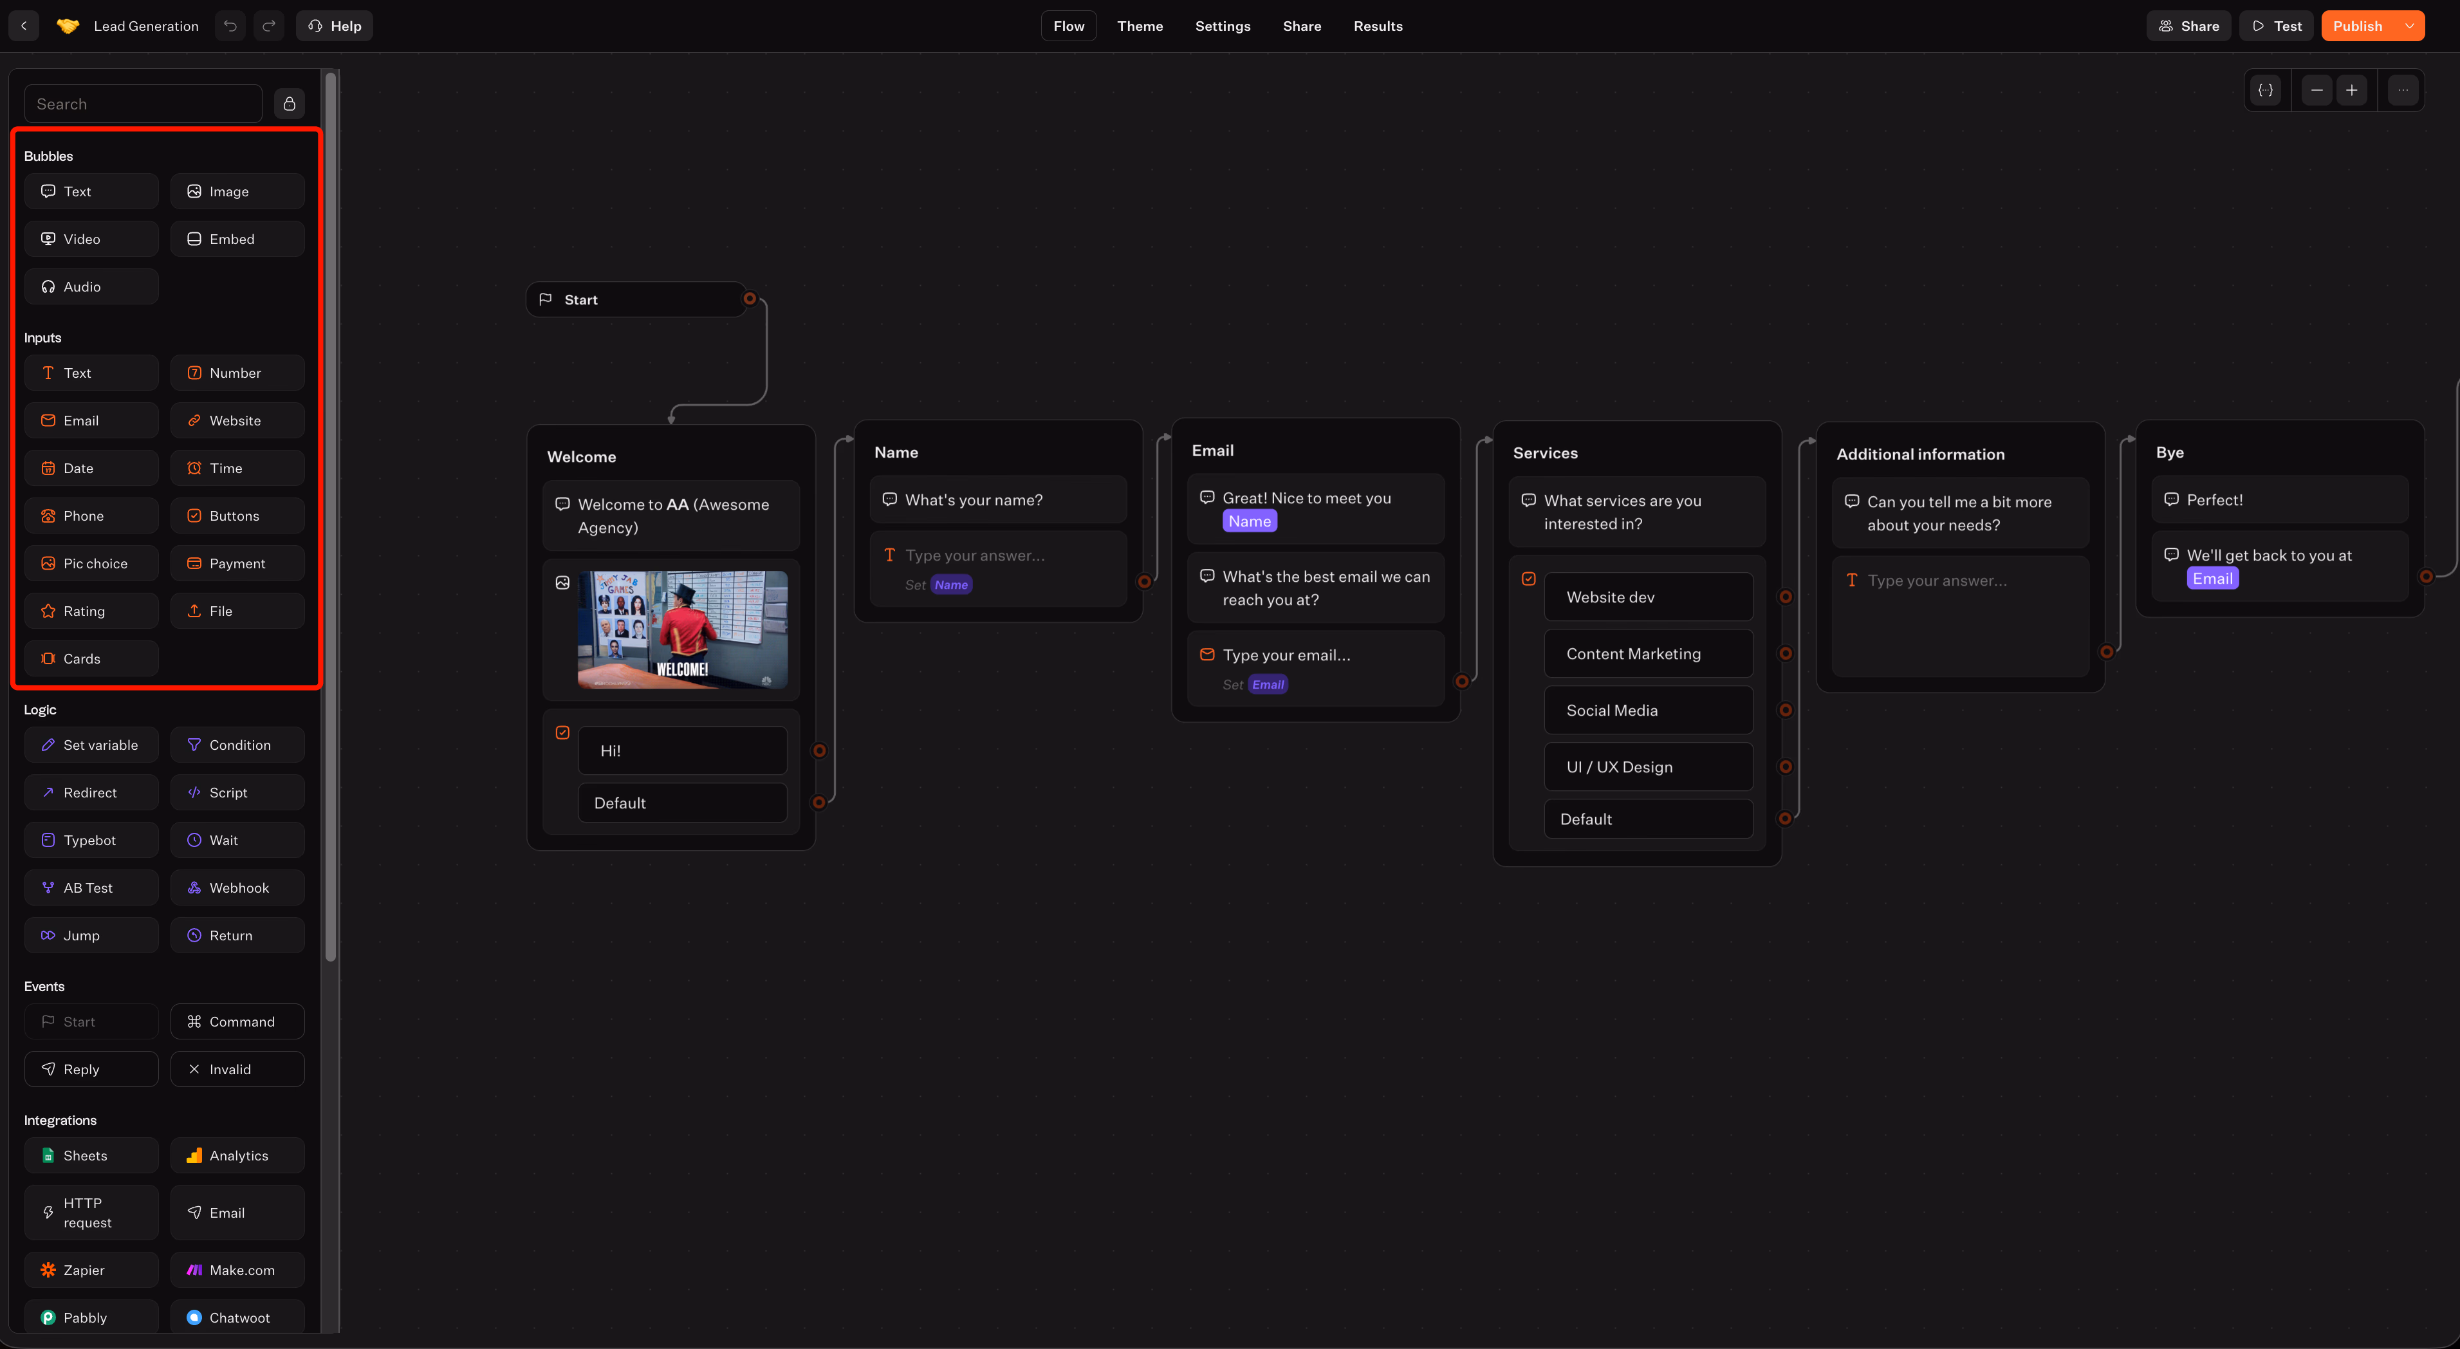Click the zoom in plus icon
The image size is (2460, 1349).
click(x=2351, y=91)
